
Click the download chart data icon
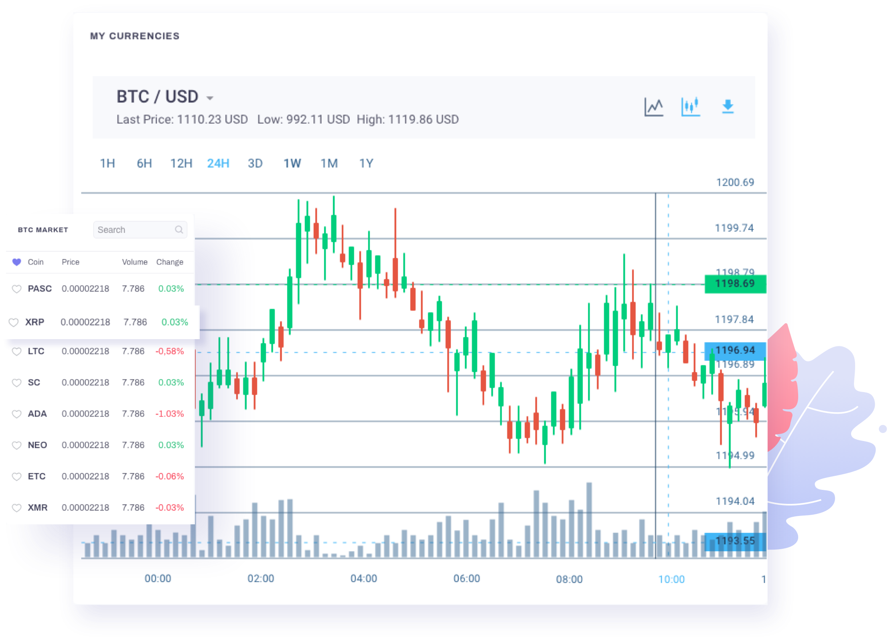pyautogui.click(x=728, y=106)
